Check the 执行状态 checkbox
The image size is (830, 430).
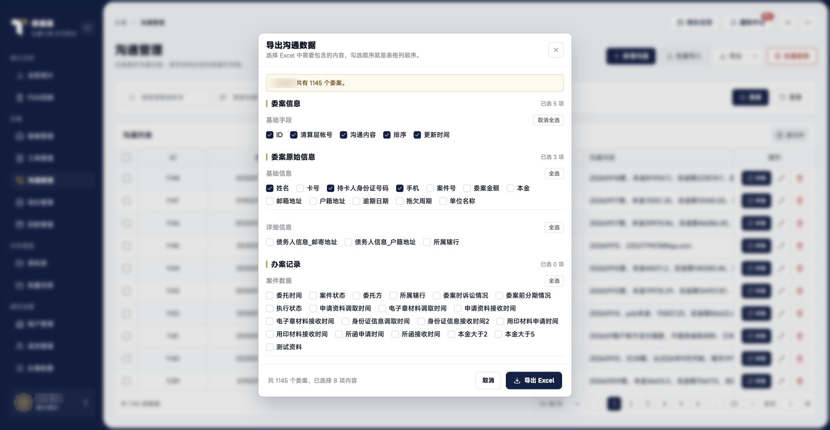tap(270, 308)
